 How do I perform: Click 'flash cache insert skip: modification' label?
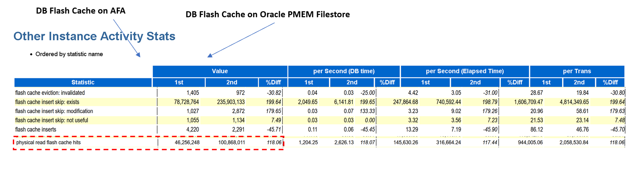(x=54, y=111)
